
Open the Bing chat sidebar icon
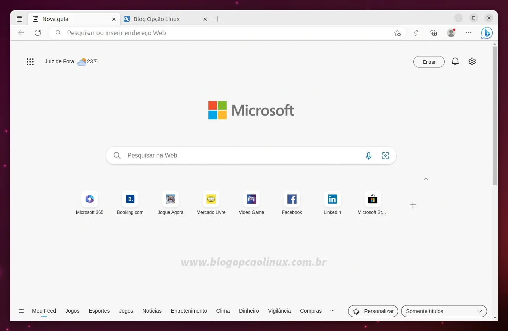[x=487, y=33]
